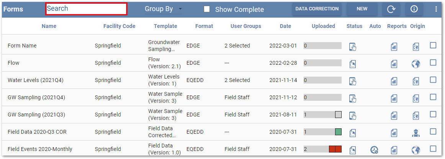Open the three-dot more options menu
445x159 pixels.
(x=436, y=9)
